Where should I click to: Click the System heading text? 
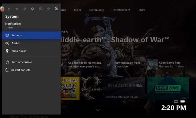click(x=12, y=16)
